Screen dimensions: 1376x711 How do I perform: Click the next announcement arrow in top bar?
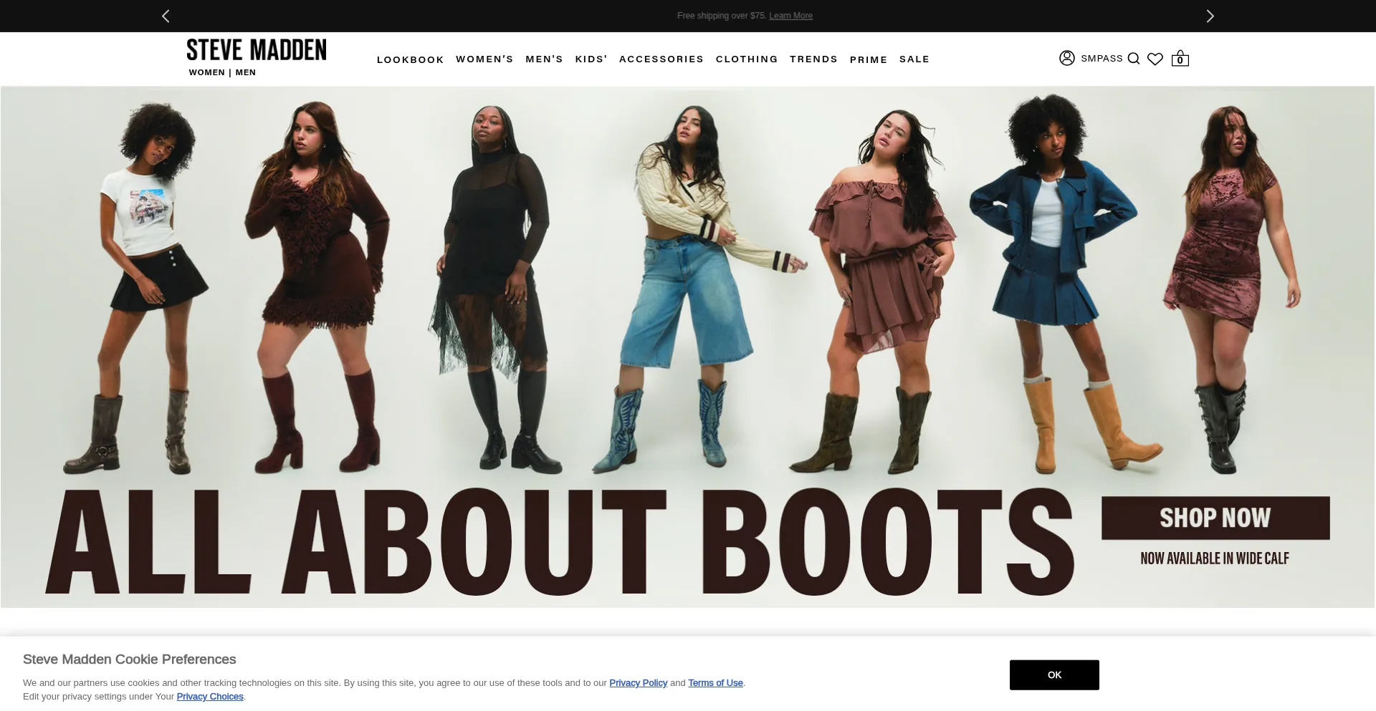point(1210,16)
